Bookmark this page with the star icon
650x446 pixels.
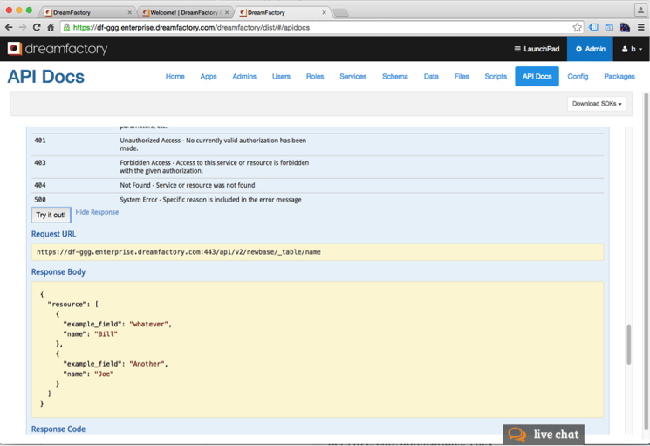tap(577, 27)
